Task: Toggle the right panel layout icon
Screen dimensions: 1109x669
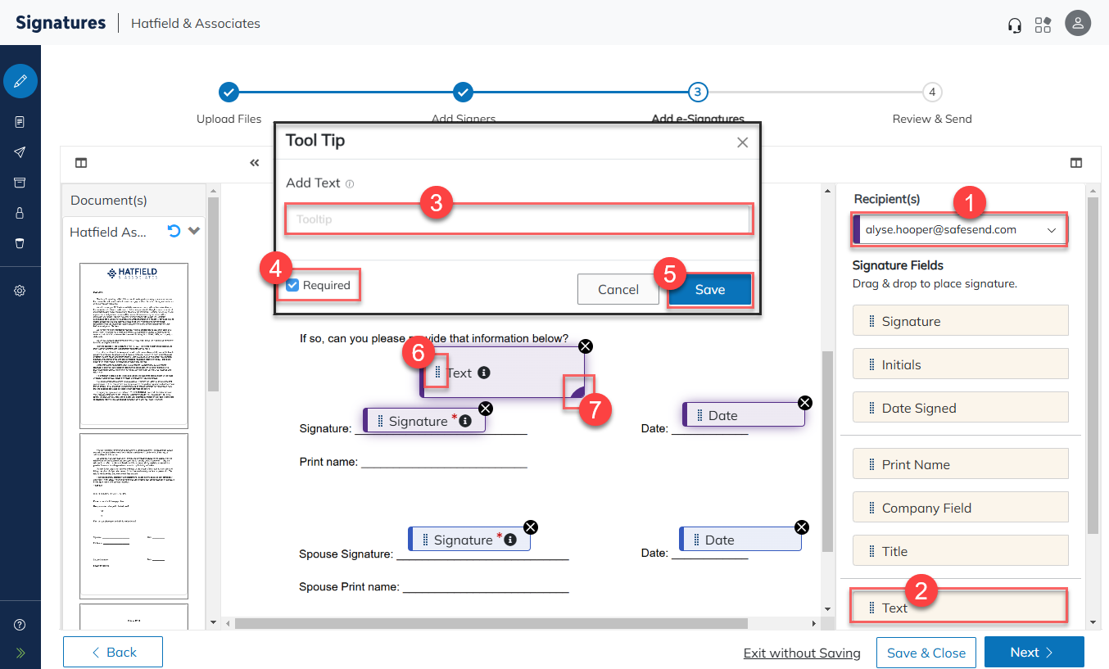Action: coord(1076,163)
